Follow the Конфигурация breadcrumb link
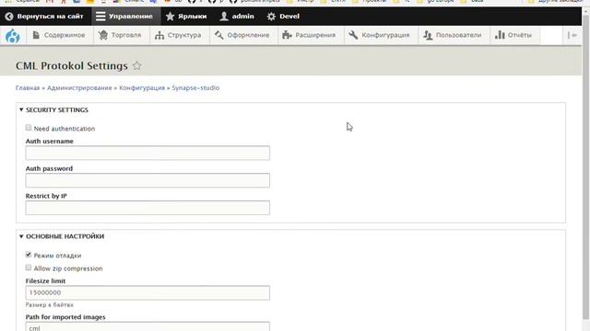590x331 pixels. 142,88
